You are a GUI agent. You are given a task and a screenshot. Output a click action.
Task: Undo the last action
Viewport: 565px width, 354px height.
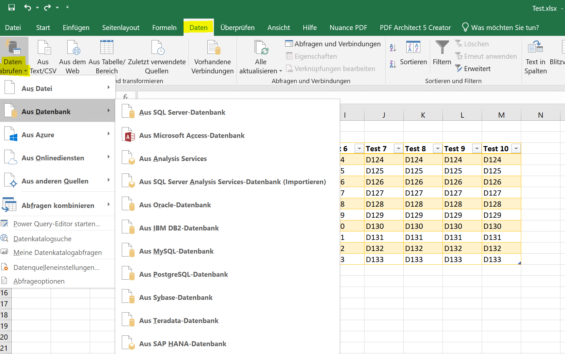pos(28,7)
